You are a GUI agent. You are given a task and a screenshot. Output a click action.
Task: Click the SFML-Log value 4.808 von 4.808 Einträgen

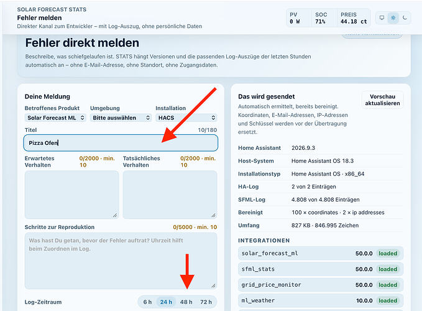point(326,200)
